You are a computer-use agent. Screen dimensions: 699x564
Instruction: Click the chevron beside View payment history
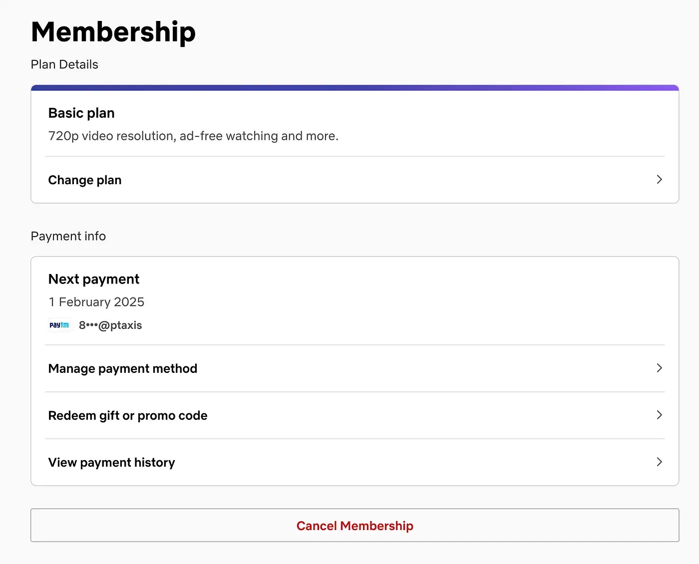[659, 462]
